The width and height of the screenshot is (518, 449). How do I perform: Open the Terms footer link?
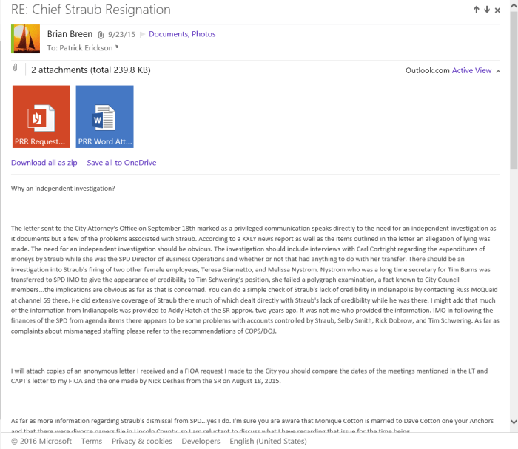(92, 442)
